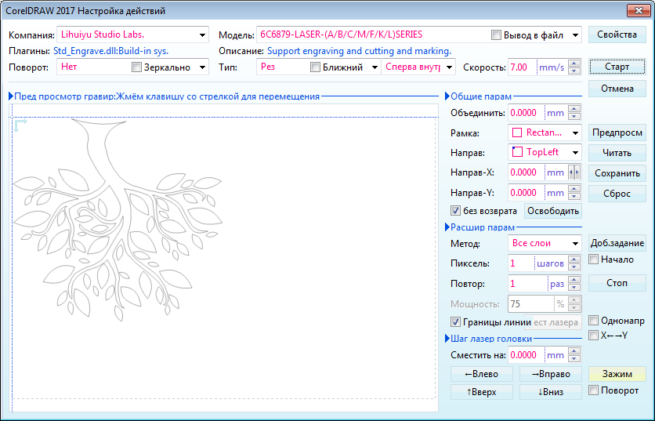Increase Пиксель steps with up arrow

pyautogui.click(x=574, y=260)
